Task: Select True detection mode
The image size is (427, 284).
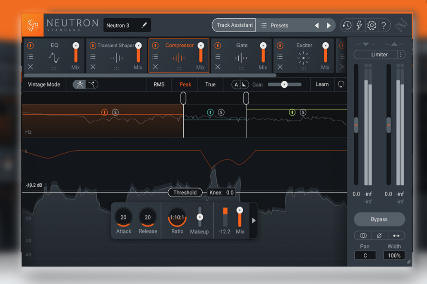Action: [x=210, y=84]
